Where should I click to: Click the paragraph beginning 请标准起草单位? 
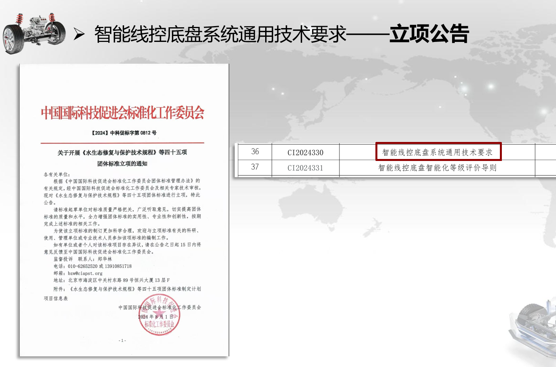tap(123, 216)
